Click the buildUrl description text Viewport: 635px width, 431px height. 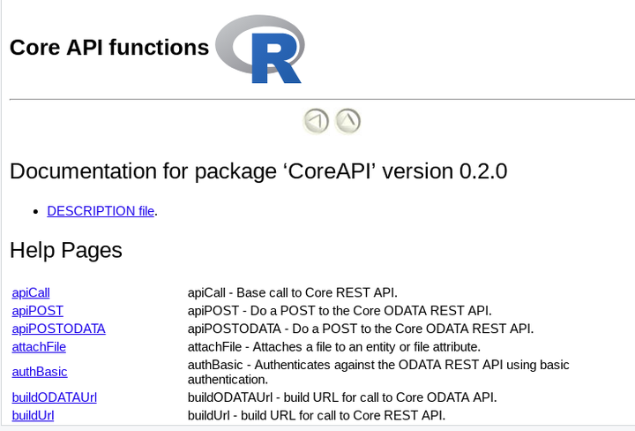pyautogui.click(x=316, y=415)
